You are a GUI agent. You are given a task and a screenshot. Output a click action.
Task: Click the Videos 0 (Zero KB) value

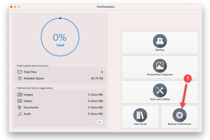tap(95, 101)
